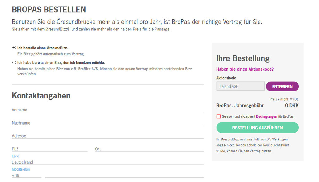This screenshot has height=182, width=319.
Task: Select the PLZ postal code field
Action: [50, 149]
